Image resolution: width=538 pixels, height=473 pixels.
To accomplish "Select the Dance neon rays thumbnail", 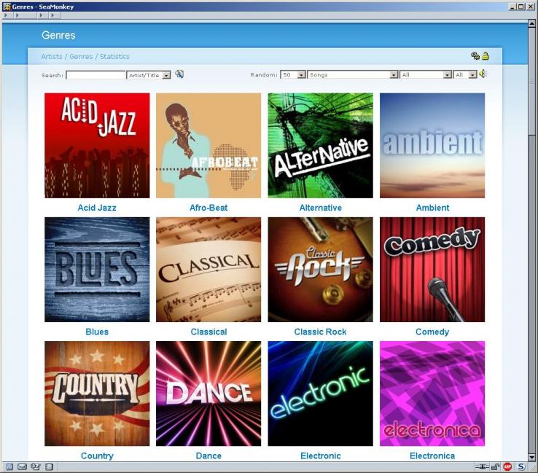I will (x=208, y=394).
